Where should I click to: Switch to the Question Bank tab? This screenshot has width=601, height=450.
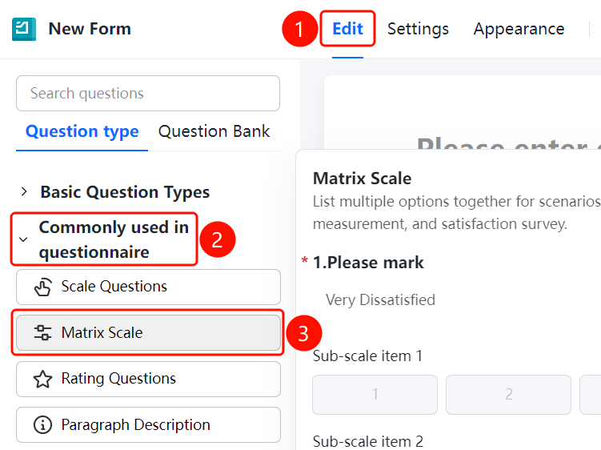pos(214,131)
